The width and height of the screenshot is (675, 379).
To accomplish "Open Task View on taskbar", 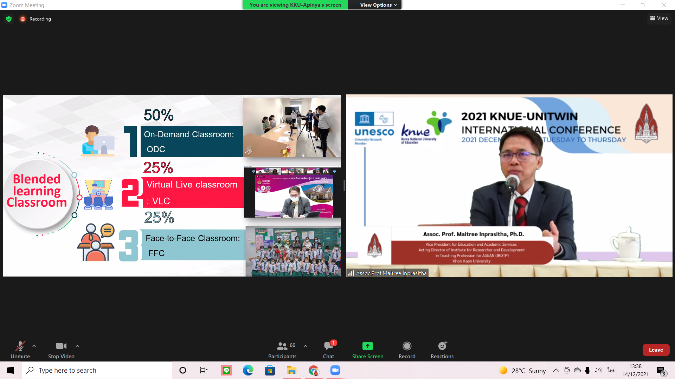I will pyautogui.click(x=204, y=370).
